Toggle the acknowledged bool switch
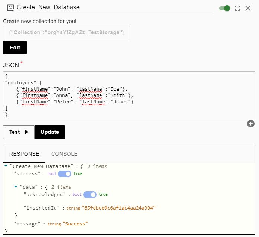 coord(90,195)
